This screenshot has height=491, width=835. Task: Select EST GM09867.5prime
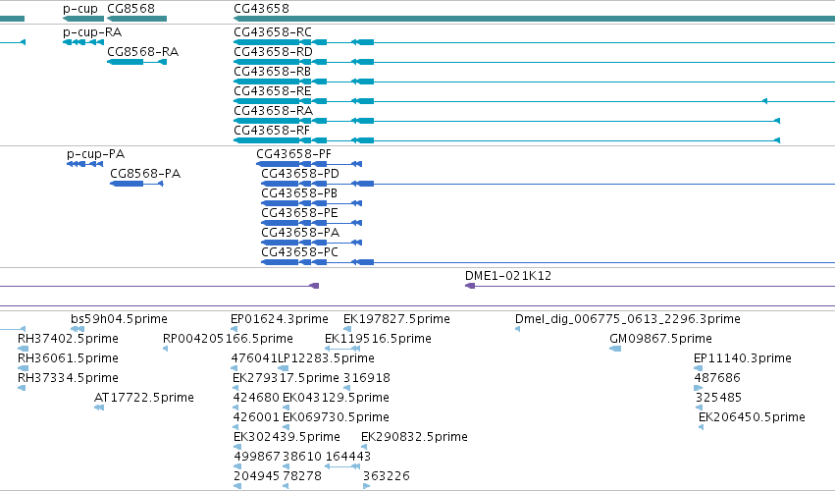[x=615, y=349]
